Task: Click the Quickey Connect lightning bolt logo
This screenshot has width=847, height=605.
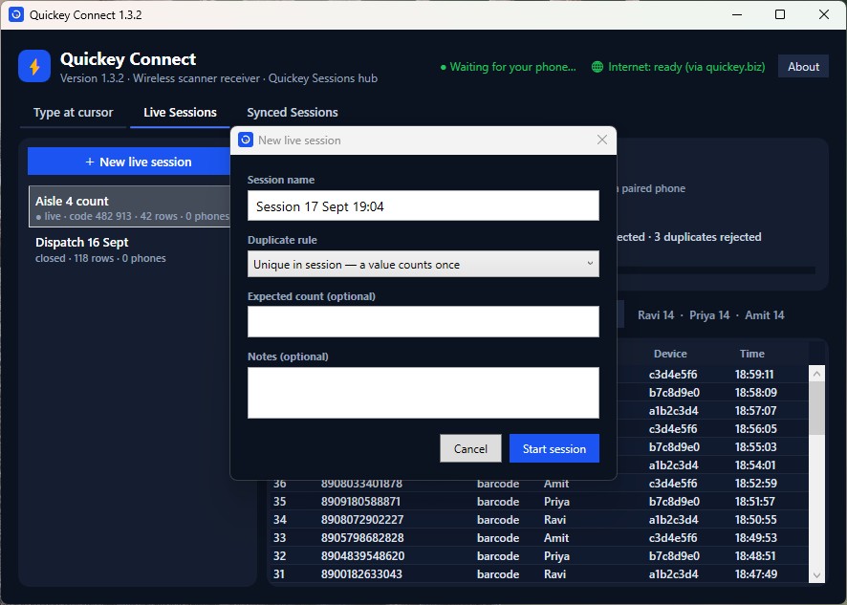Action: point(34,66)
